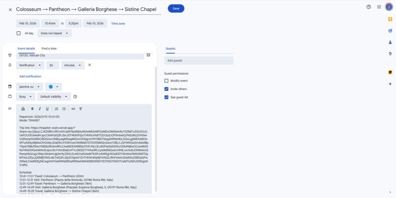Viewport: 396px width, 198px height.
Task: Open start date Feb 10, 2026
Action: [x=28, y=23]
